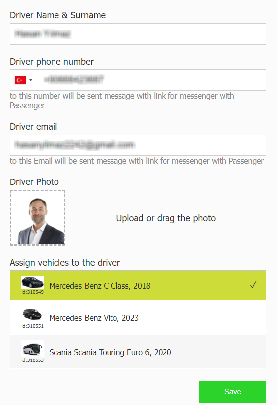Viewport: 277px width, 405px height.
Task: Deselect the Mercedes-Benz C-Class, 2018 row
Action: [138, 285]
